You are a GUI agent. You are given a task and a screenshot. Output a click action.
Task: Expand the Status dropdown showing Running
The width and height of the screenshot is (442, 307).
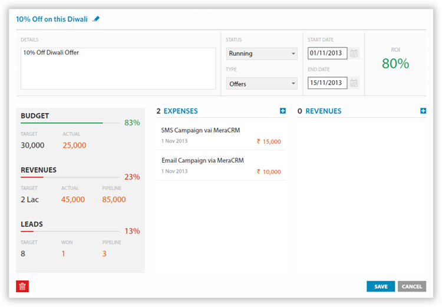262,54
